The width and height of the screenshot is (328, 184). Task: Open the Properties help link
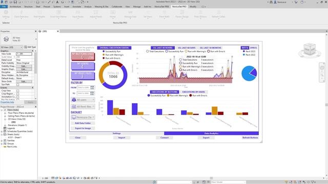pyautogui.click(x=7, y=102)
